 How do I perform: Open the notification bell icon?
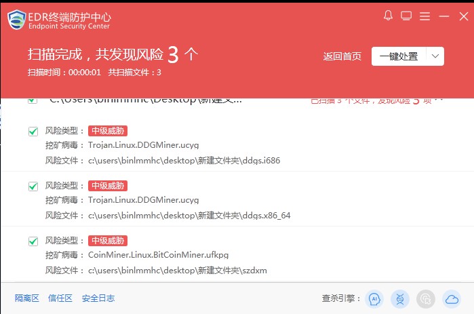(388, 16)
